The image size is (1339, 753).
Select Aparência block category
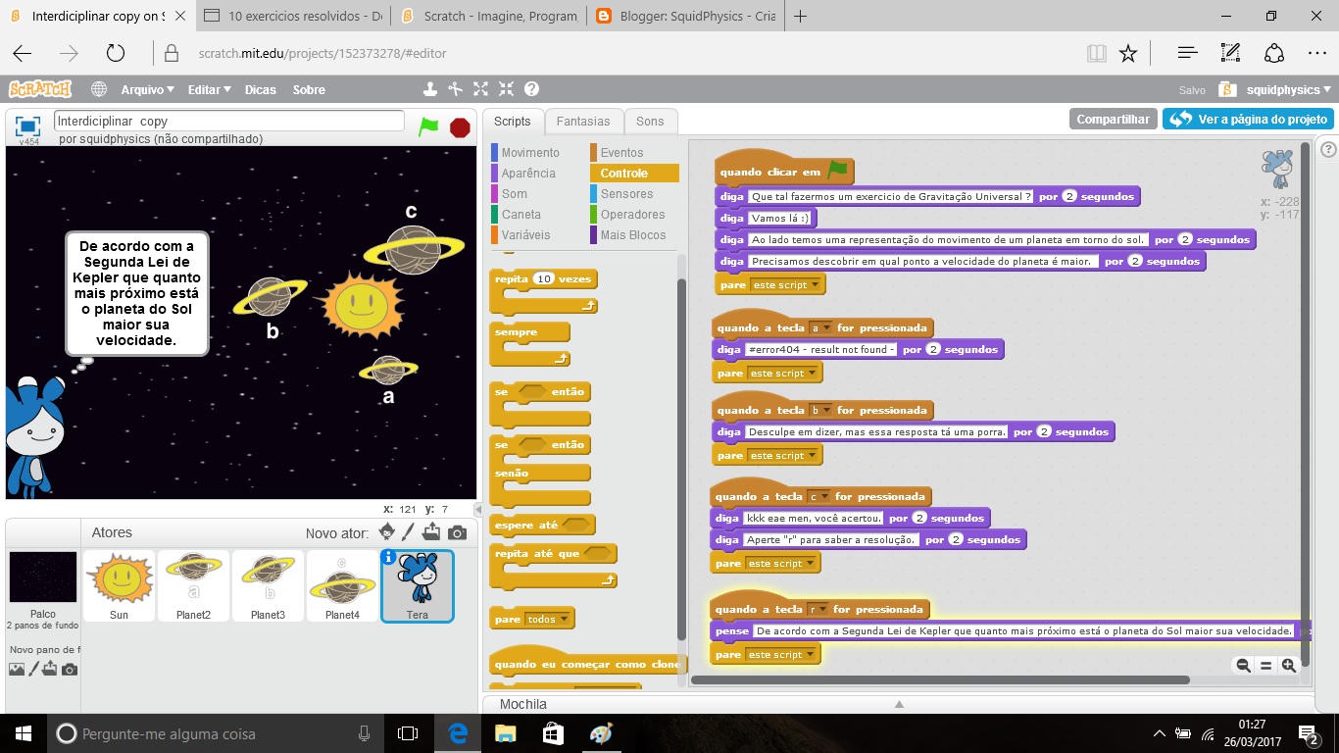point(527,174)
